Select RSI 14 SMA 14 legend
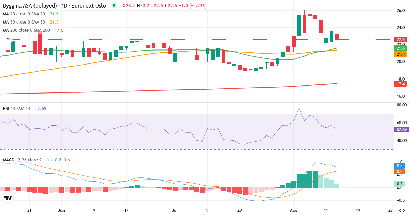 (17, 108)
